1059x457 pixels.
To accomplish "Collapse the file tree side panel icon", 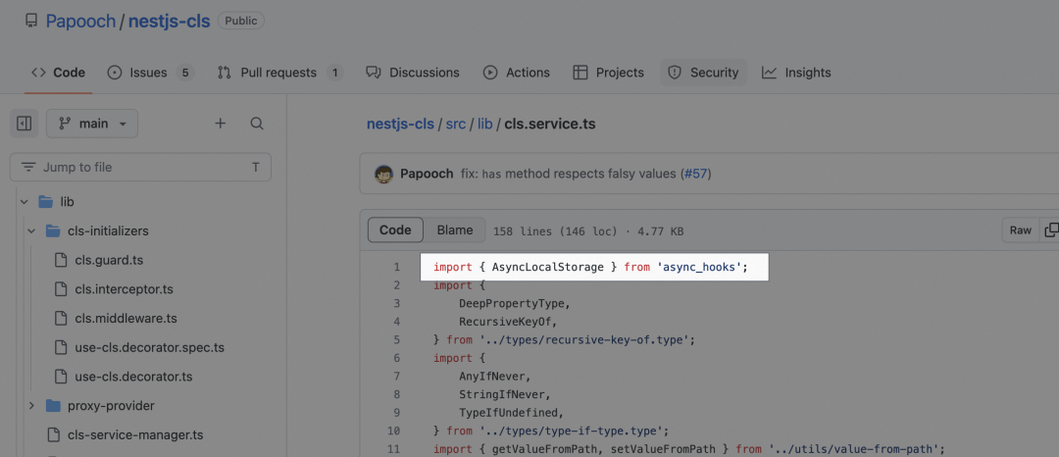I will tap(25, 124).
